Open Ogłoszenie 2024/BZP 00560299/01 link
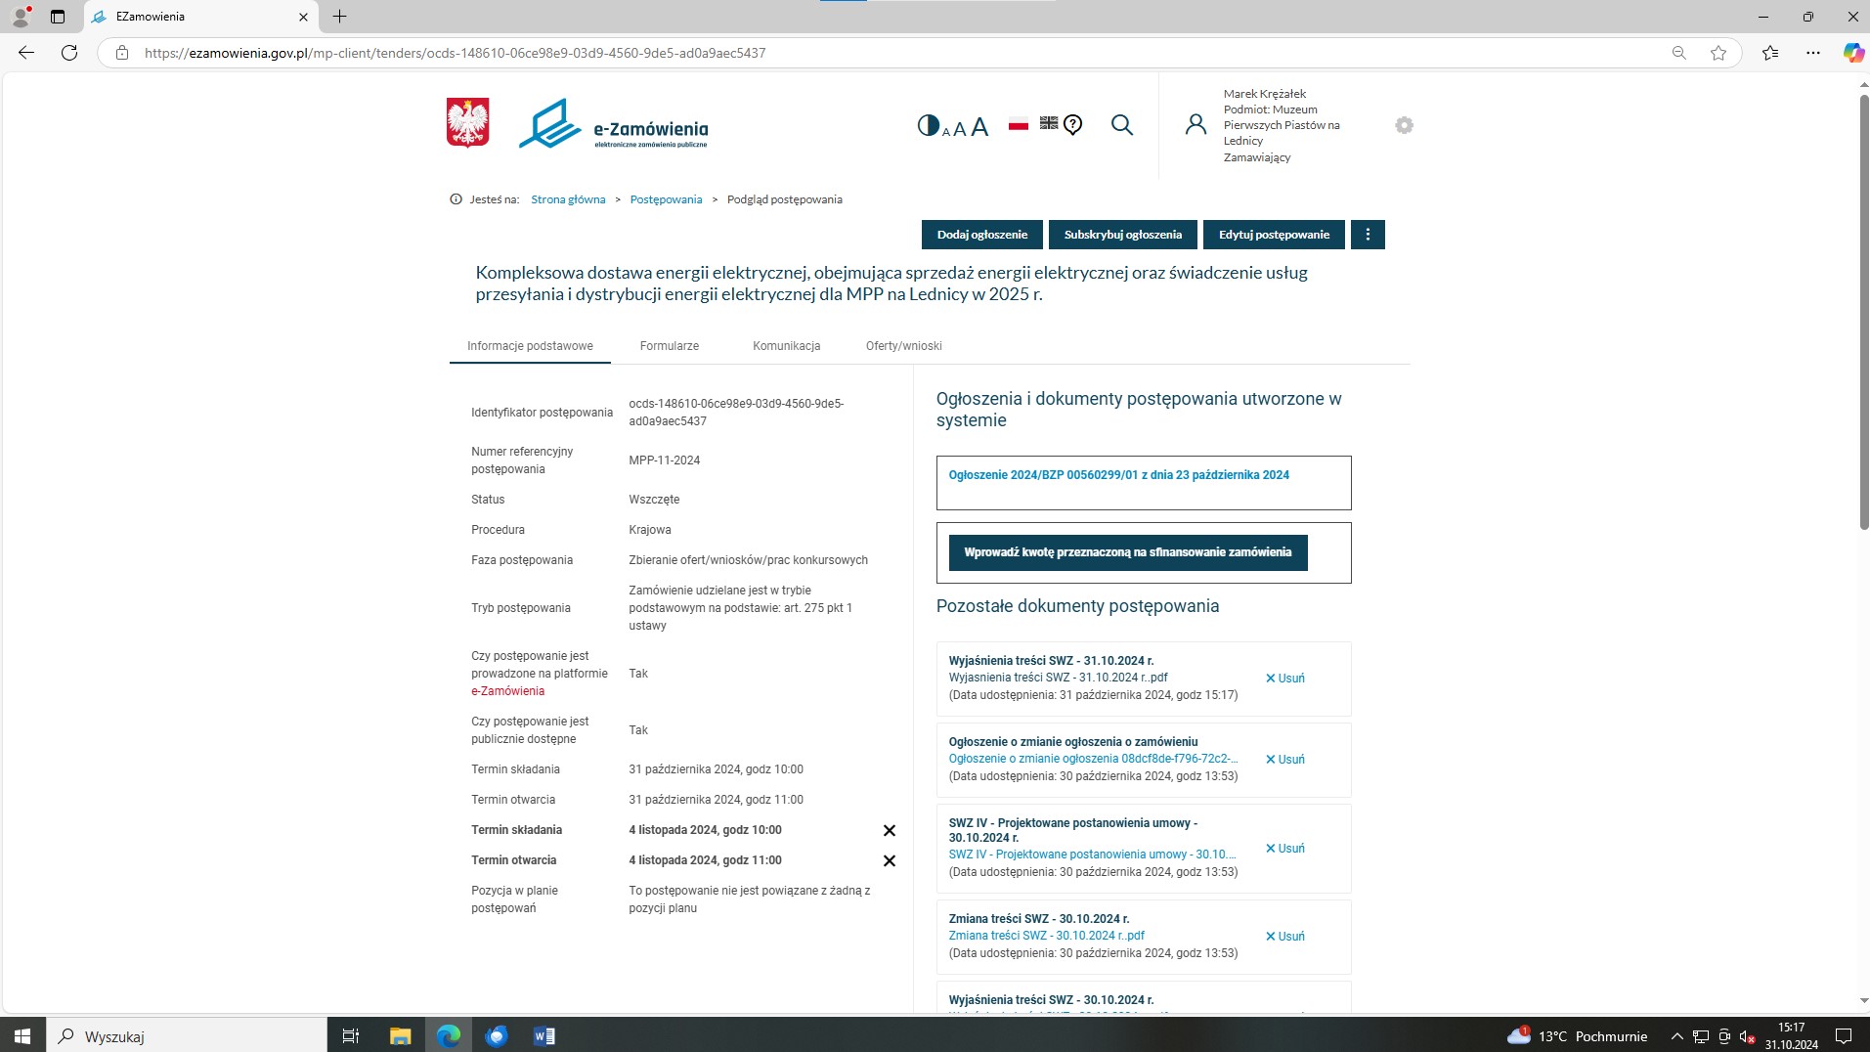The width and height of the screenshot is (1870, 1052). [1118, 475]
